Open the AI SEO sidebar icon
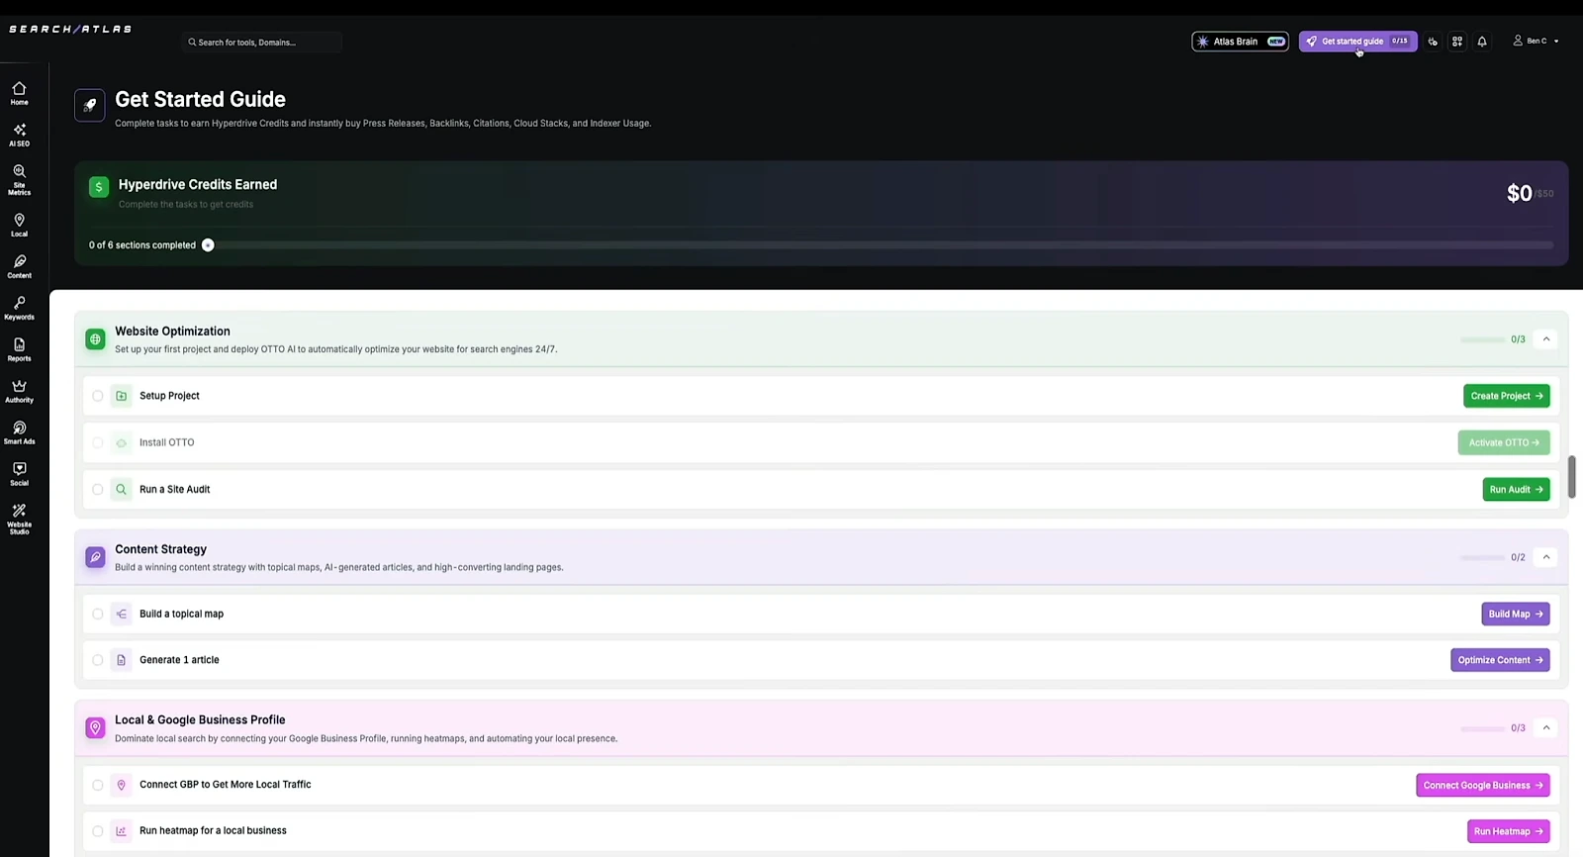 19,135
